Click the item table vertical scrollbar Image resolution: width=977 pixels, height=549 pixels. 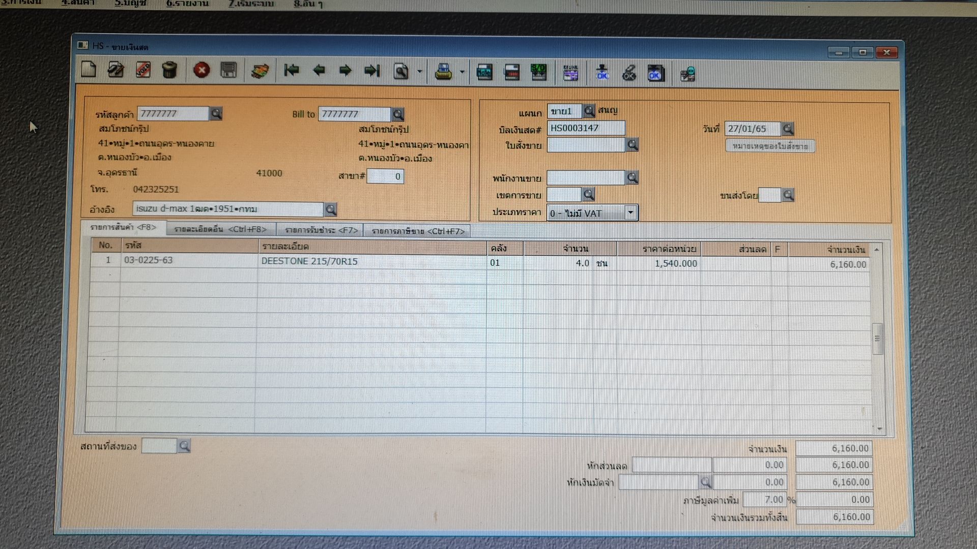coord(877,338)
